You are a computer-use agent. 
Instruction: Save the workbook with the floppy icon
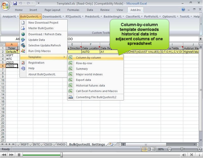click(15, 3)
